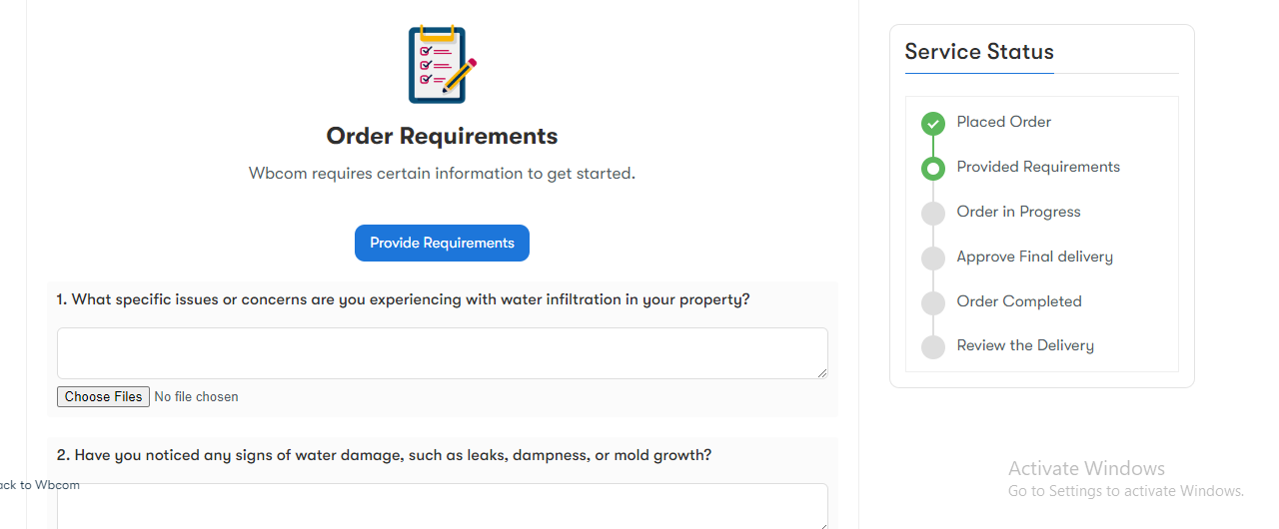
Task: Click the gray circle beside Approve Final delivery
Action: click(933, 259)
